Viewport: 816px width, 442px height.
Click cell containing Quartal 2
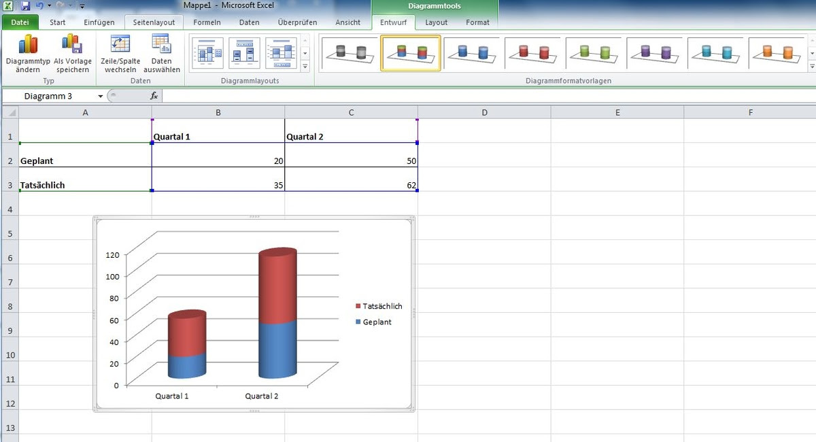point(351,131)
